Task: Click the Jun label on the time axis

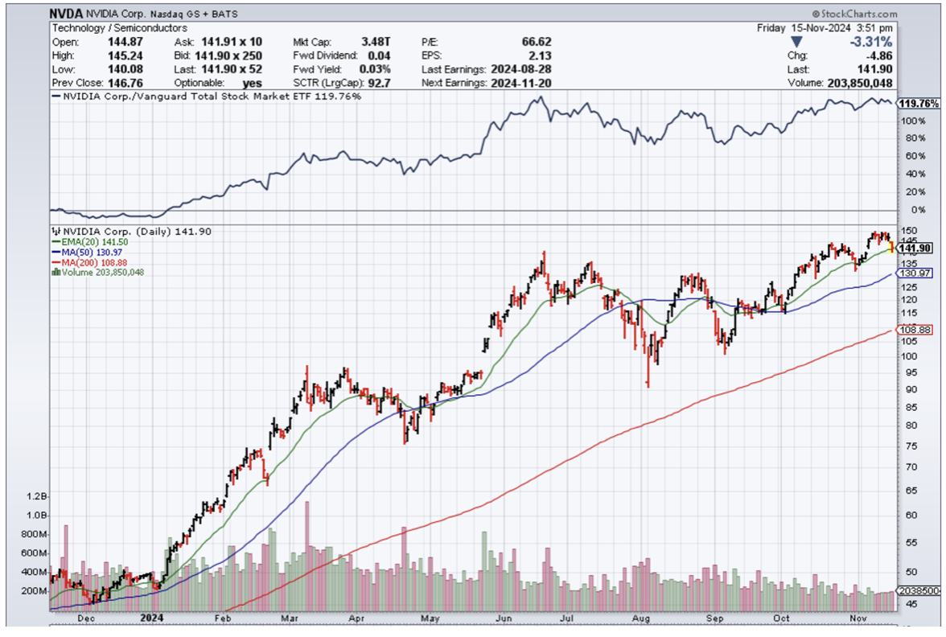Action: tap(504, 619)
